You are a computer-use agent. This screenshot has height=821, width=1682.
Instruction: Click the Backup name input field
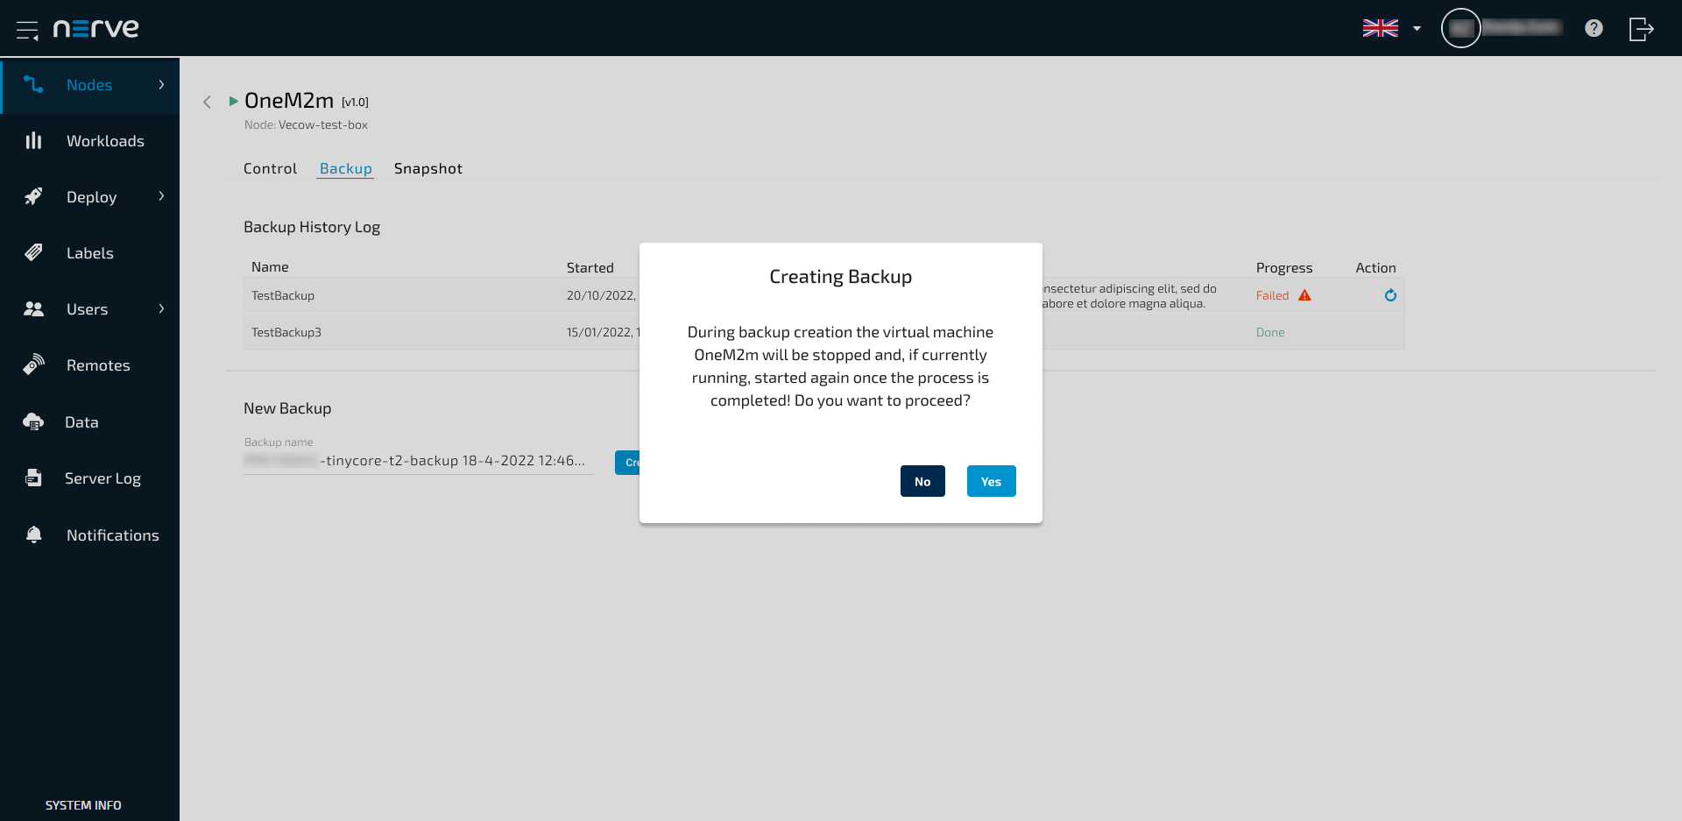pyautogui.click(x=419, y=460)
